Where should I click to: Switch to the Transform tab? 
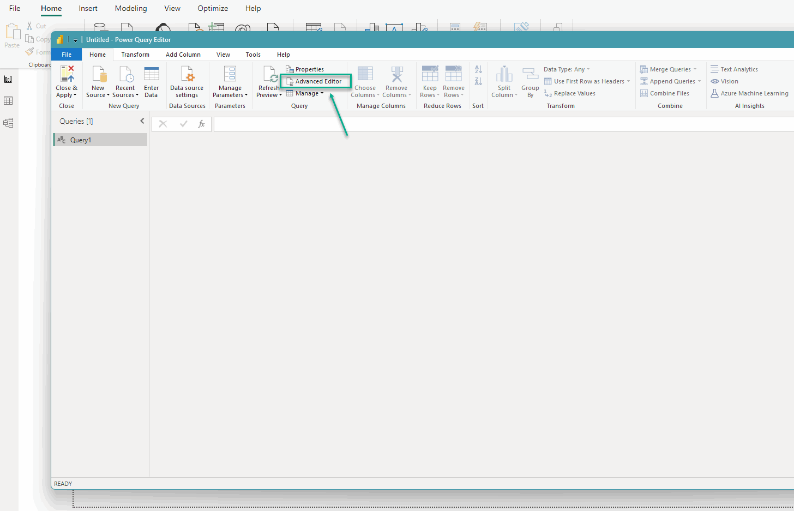(135, 54)
